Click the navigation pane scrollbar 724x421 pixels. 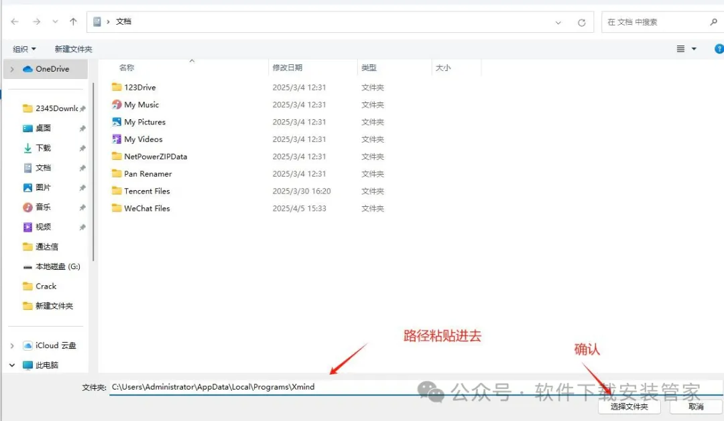pyautogui.click(x=93, y=172)
